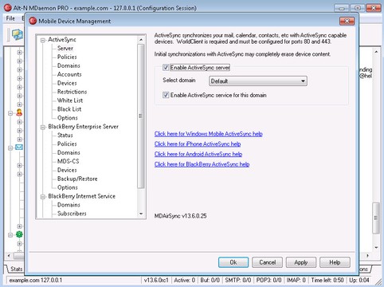Click the MDaemon toolbar computer icon
Image resolution: width=384 pixels, height=287 pixels.
pos(18,35)
